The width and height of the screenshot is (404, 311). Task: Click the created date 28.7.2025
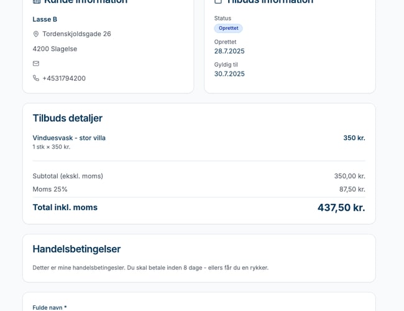click(x=229, y=51)
